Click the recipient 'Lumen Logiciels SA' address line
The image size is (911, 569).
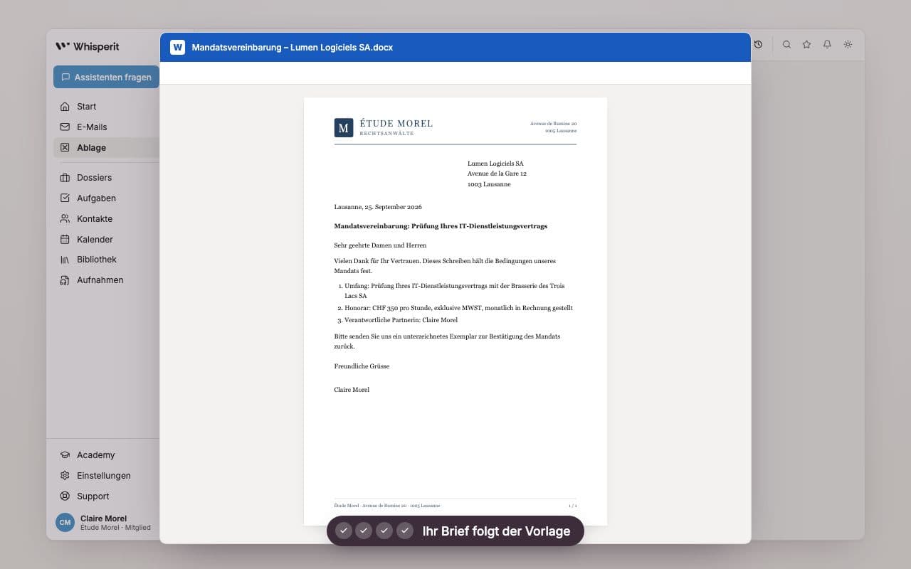tap(495, 164)
